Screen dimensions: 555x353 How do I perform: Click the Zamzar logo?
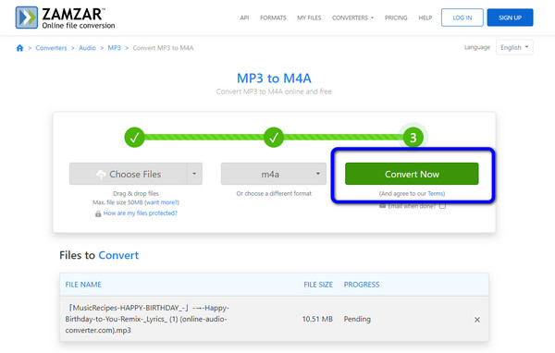65,18
